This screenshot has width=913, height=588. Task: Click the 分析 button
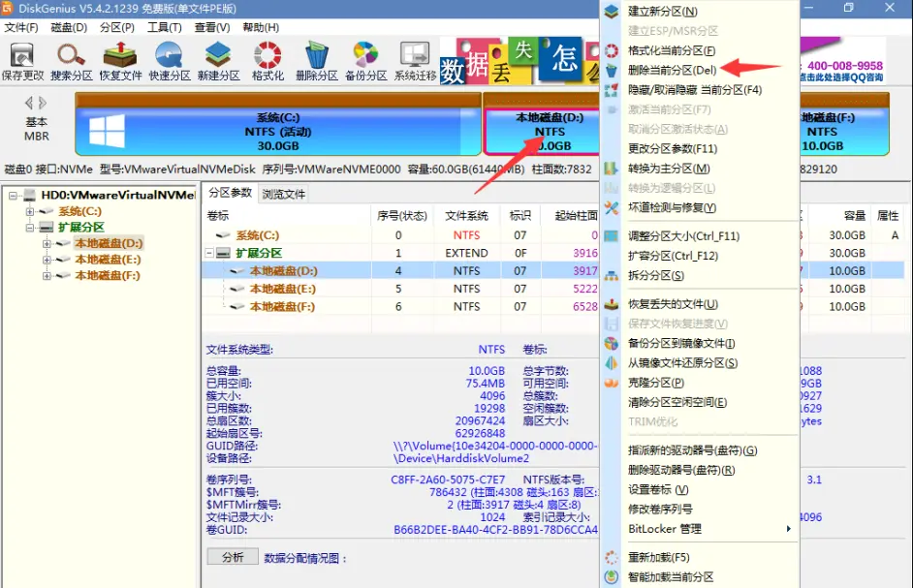(x=233, y=557)
